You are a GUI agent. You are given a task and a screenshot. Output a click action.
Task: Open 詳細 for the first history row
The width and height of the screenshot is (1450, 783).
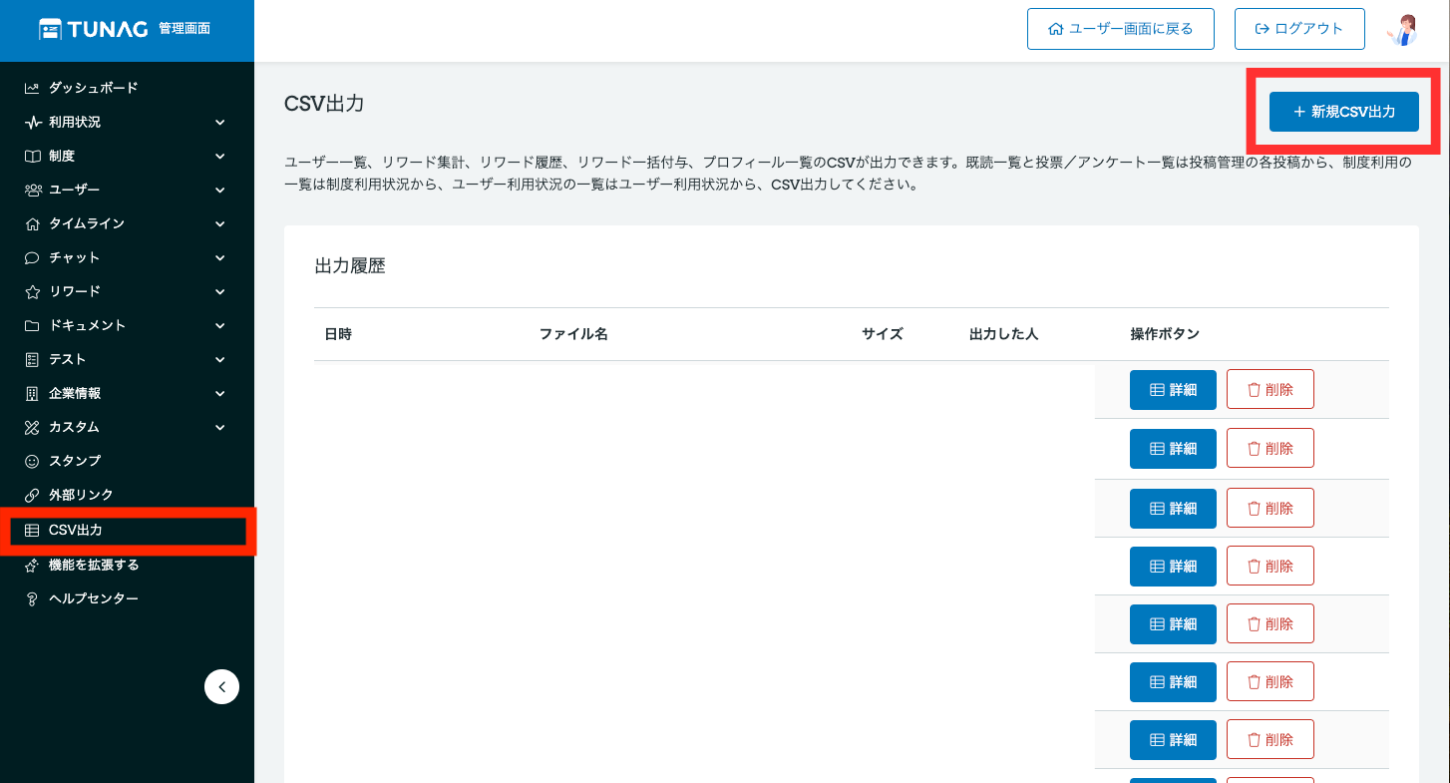[x=1173, y=390]
